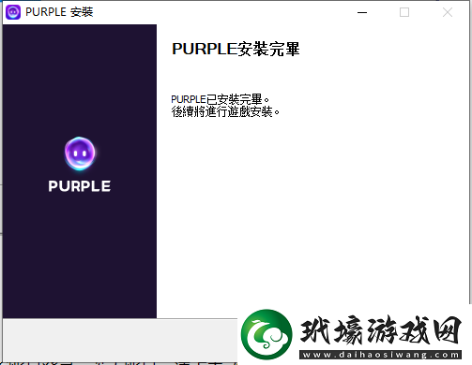Click the PURPLE app icon in title bar
The image size is (472, 365).
tap(13, 12)
